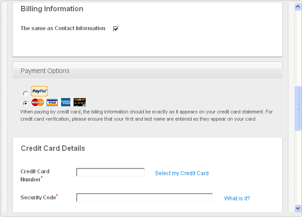Click the scrollbar up arrow
The width and height of the screenshot is (302, 217).
pos(297,7)
